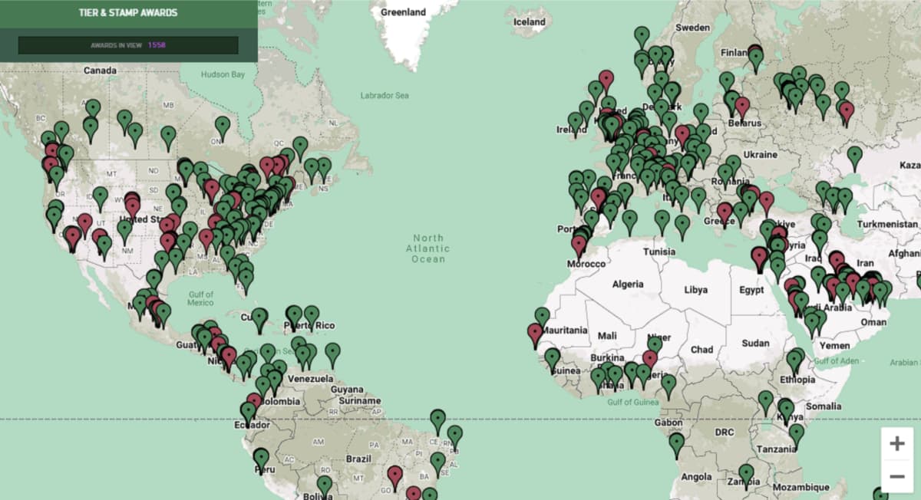This screenshot has height=500, width=921.
Task: Select the green pin in Quebec
Action: point(300,147)
